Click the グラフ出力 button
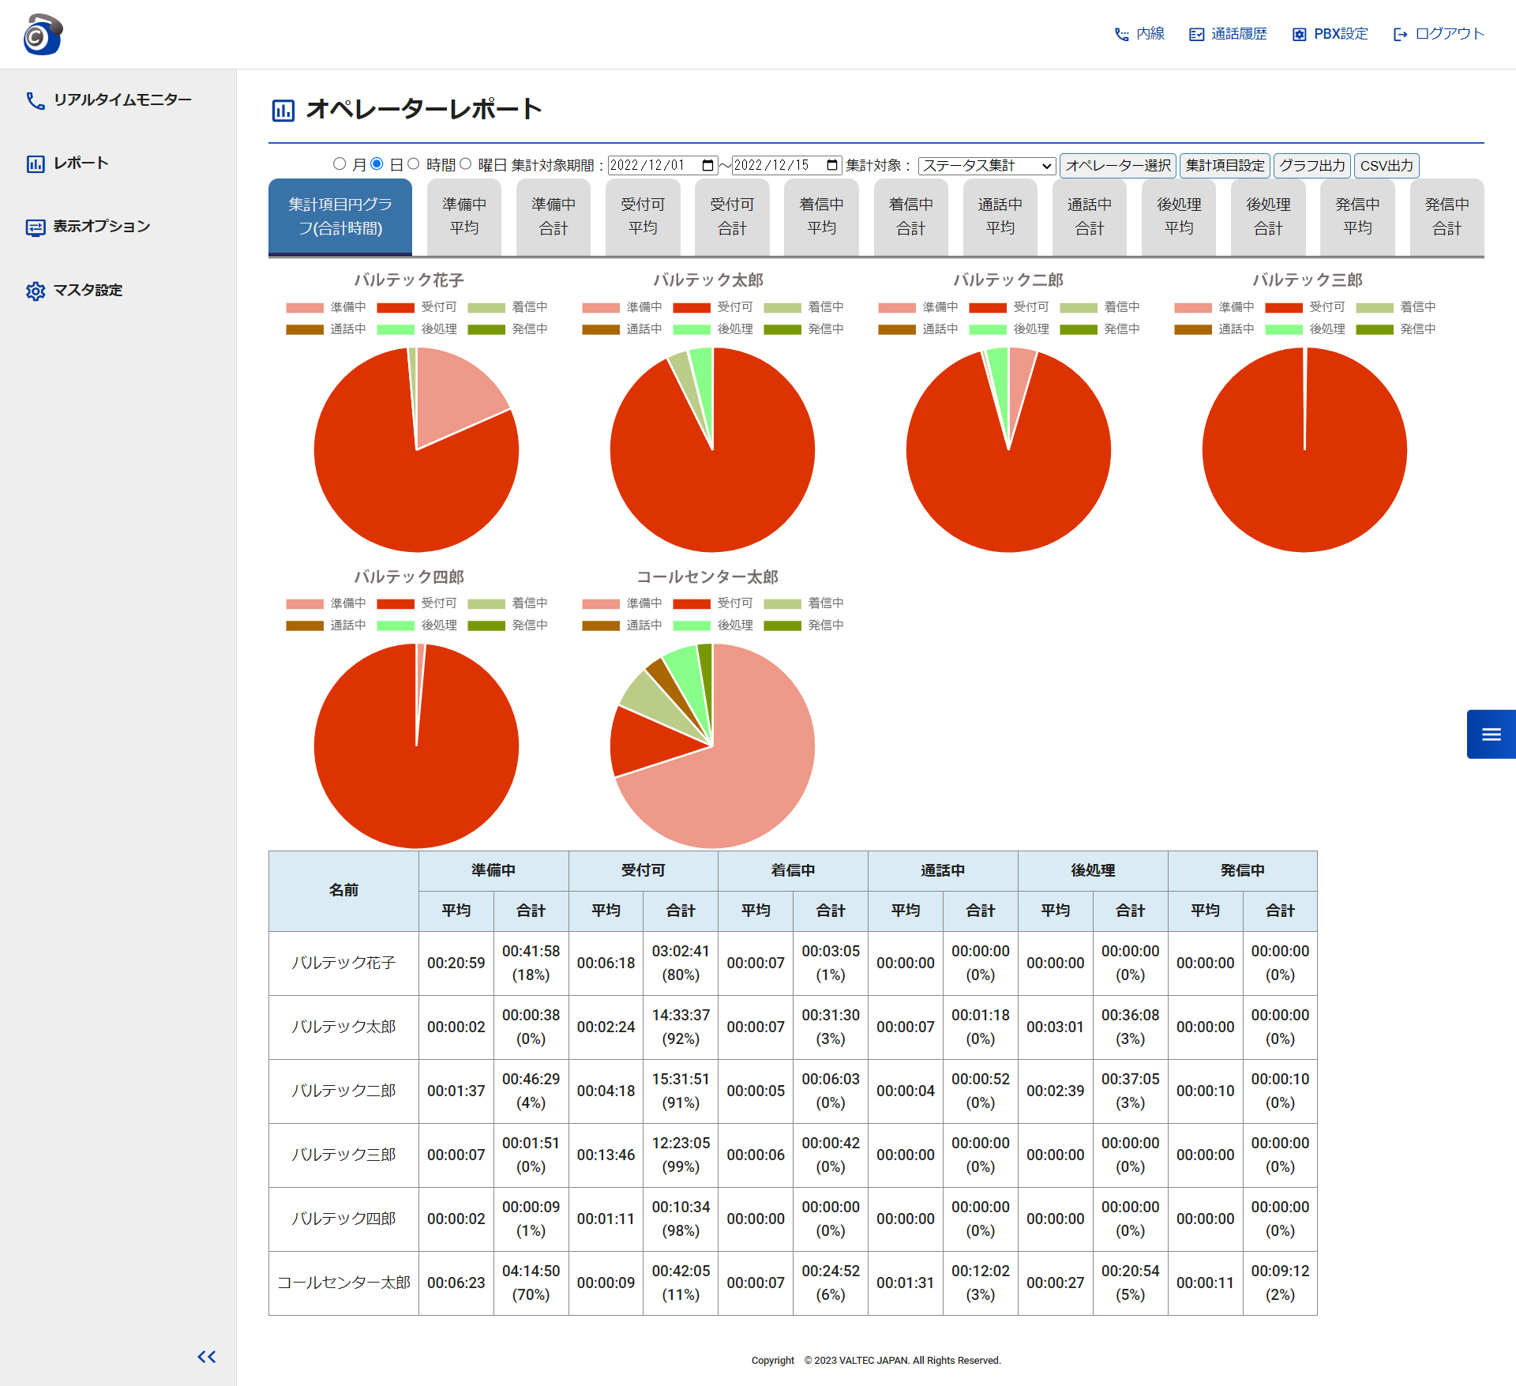 click(x=1311, y=165)
